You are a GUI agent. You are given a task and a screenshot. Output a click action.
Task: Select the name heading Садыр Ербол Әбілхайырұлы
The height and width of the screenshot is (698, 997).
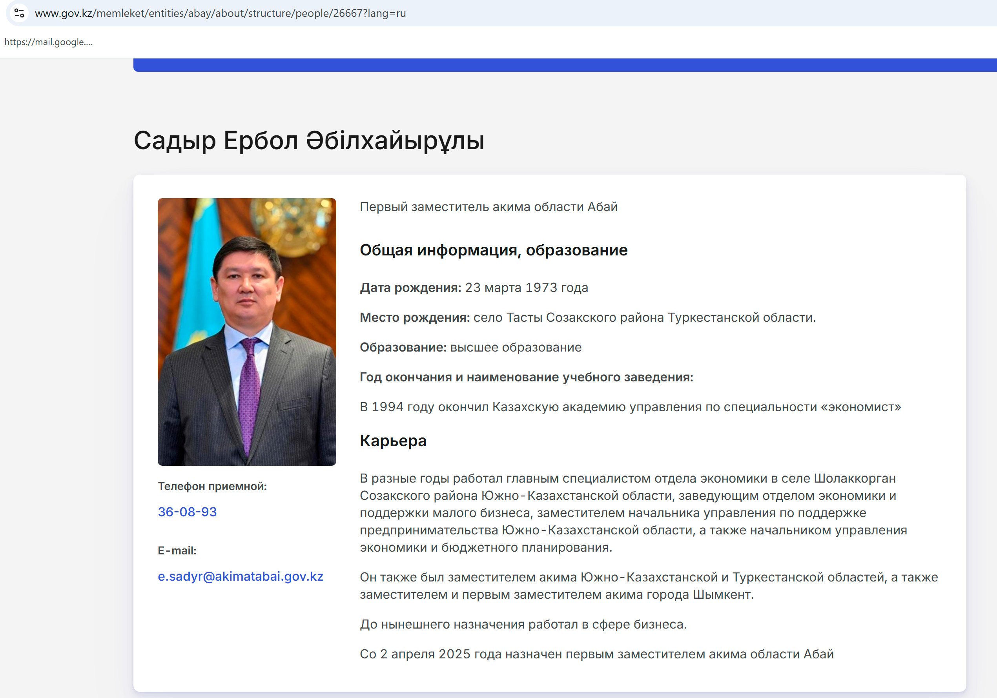(309, 141)
